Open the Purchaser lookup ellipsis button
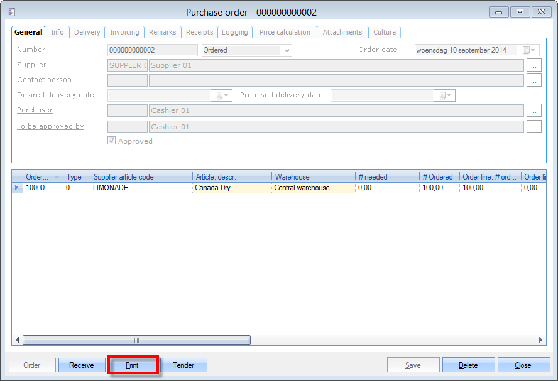Viewport: 558px width, 381px height. (x=533, y=110)
